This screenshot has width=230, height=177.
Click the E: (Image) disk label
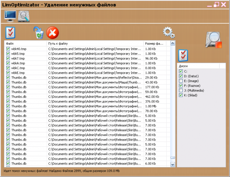[x=191, y=81]
